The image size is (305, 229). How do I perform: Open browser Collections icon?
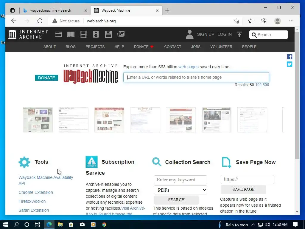pos(264,21)
